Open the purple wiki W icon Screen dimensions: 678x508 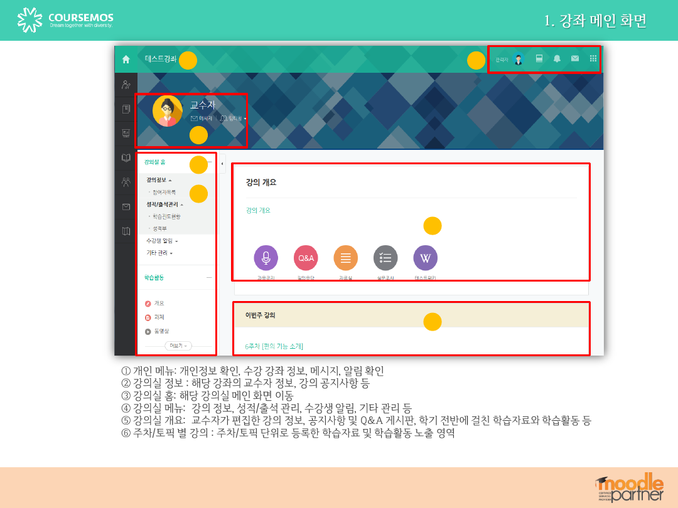pyautogui.click(x=425, y=258)
